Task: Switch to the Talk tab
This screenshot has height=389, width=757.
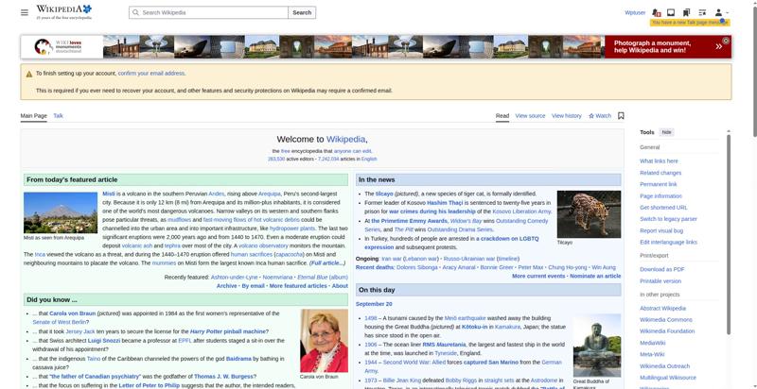Action: tap(58, 115)
